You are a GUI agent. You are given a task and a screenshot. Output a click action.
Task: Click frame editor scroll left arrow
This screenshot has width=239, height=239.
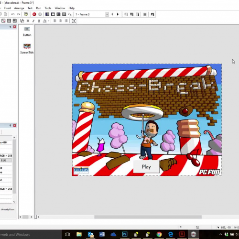click(39, 217)
